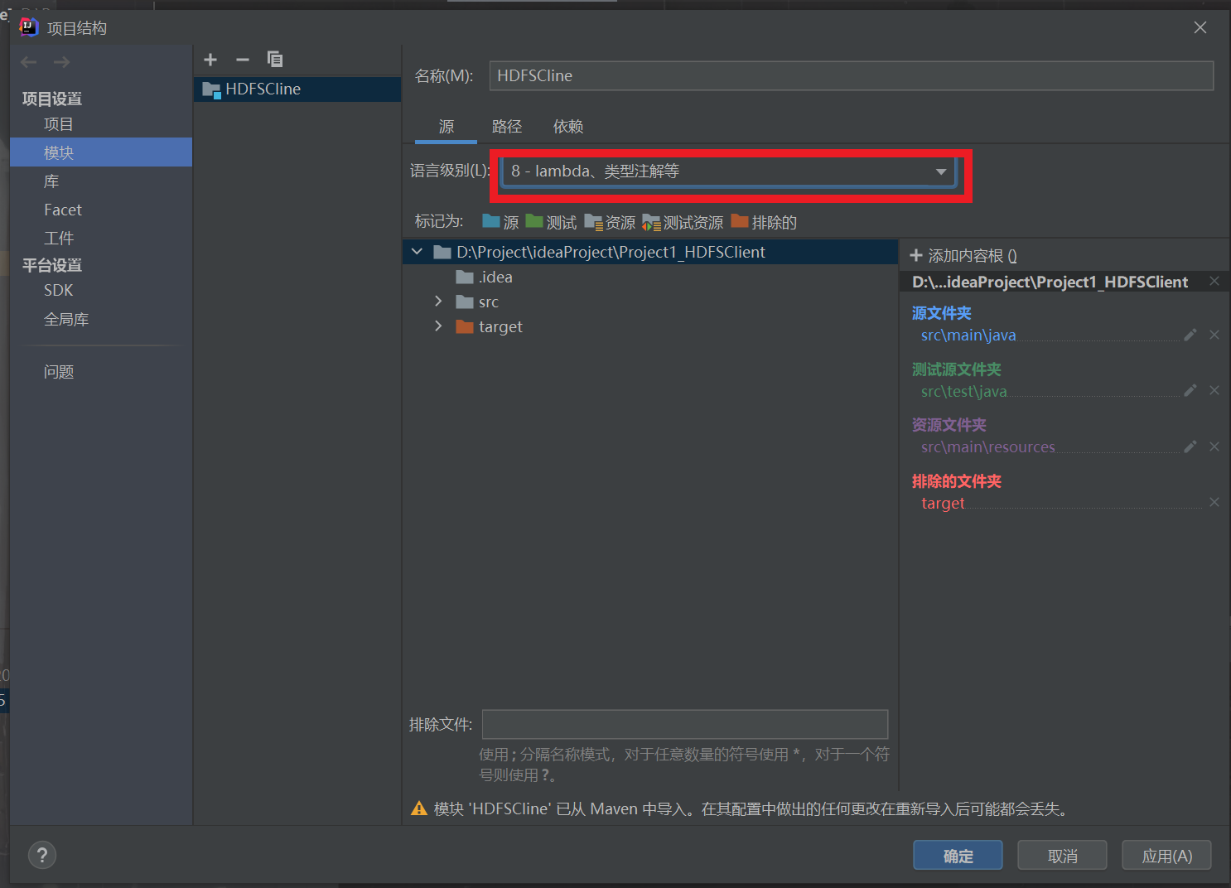Viewport: 1231px width, 888px height.
Task: Select the target folder row
Action: [650, 326]
